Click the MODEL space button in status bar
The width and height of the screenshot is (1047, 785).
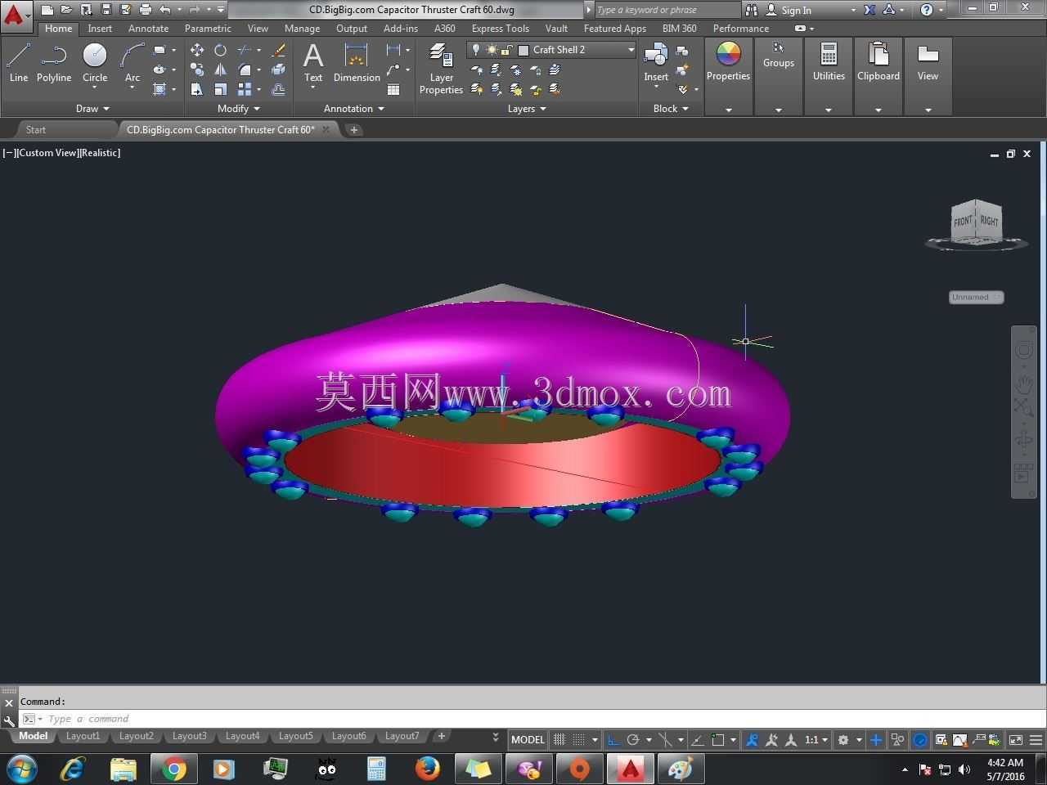(x=528, y=739)
